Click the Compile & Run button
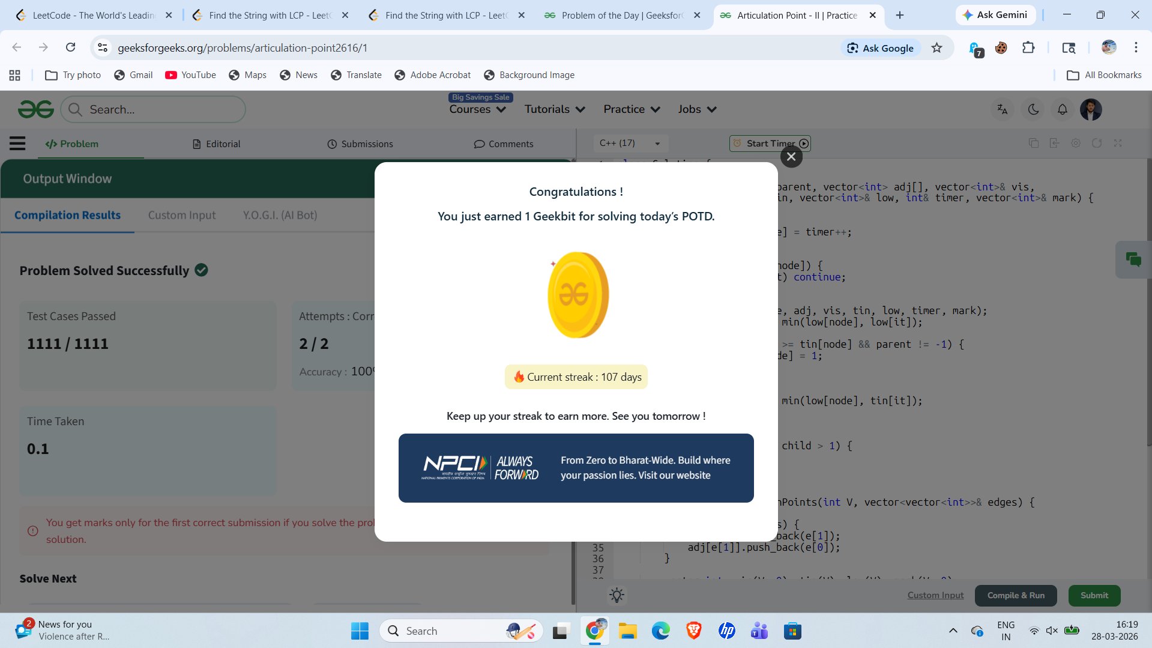This screenshot has width=1152, height=648. pos(1016,595)
